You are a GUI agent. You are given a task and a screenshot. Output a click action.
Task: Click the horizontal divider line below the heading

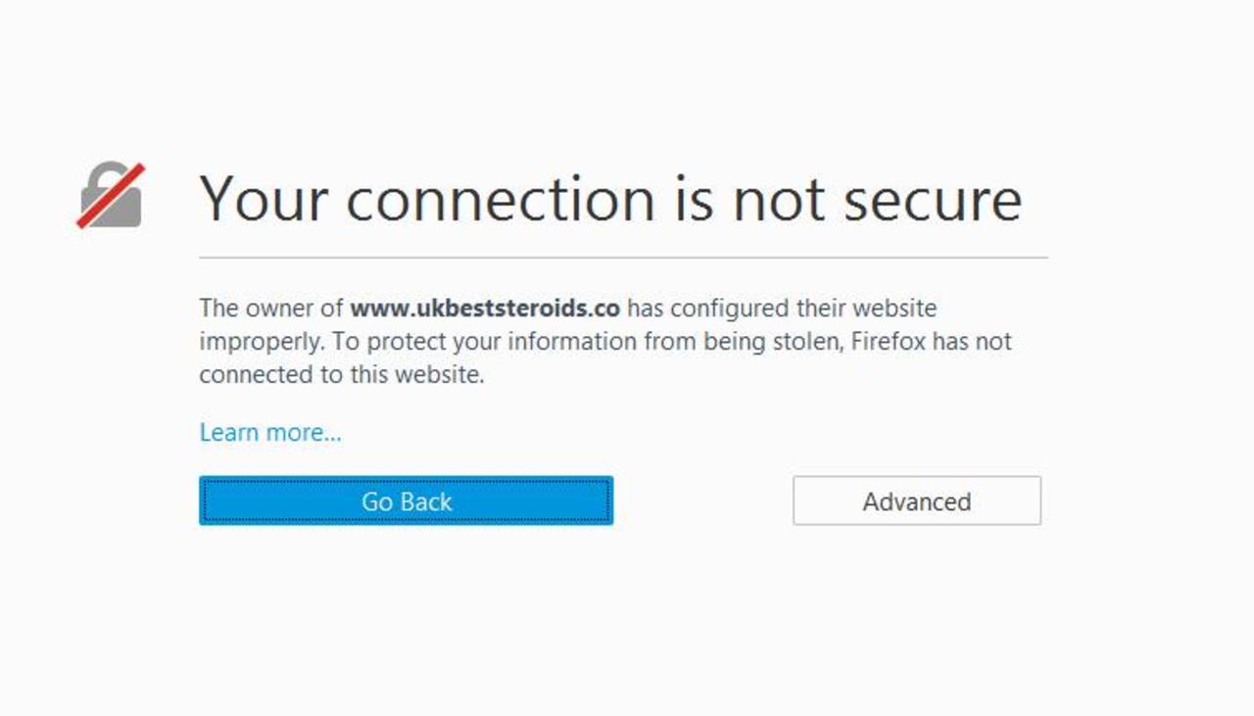coord(623,258)
